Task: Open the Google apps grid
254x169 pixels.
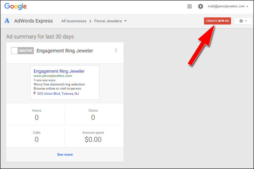Action: (x=190, y=6)
